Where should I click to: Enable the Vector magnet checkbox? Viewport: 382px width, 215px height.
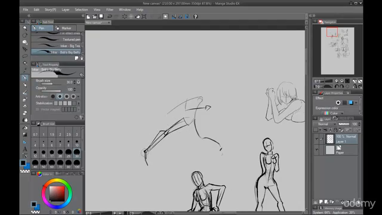tap(37, 109)
